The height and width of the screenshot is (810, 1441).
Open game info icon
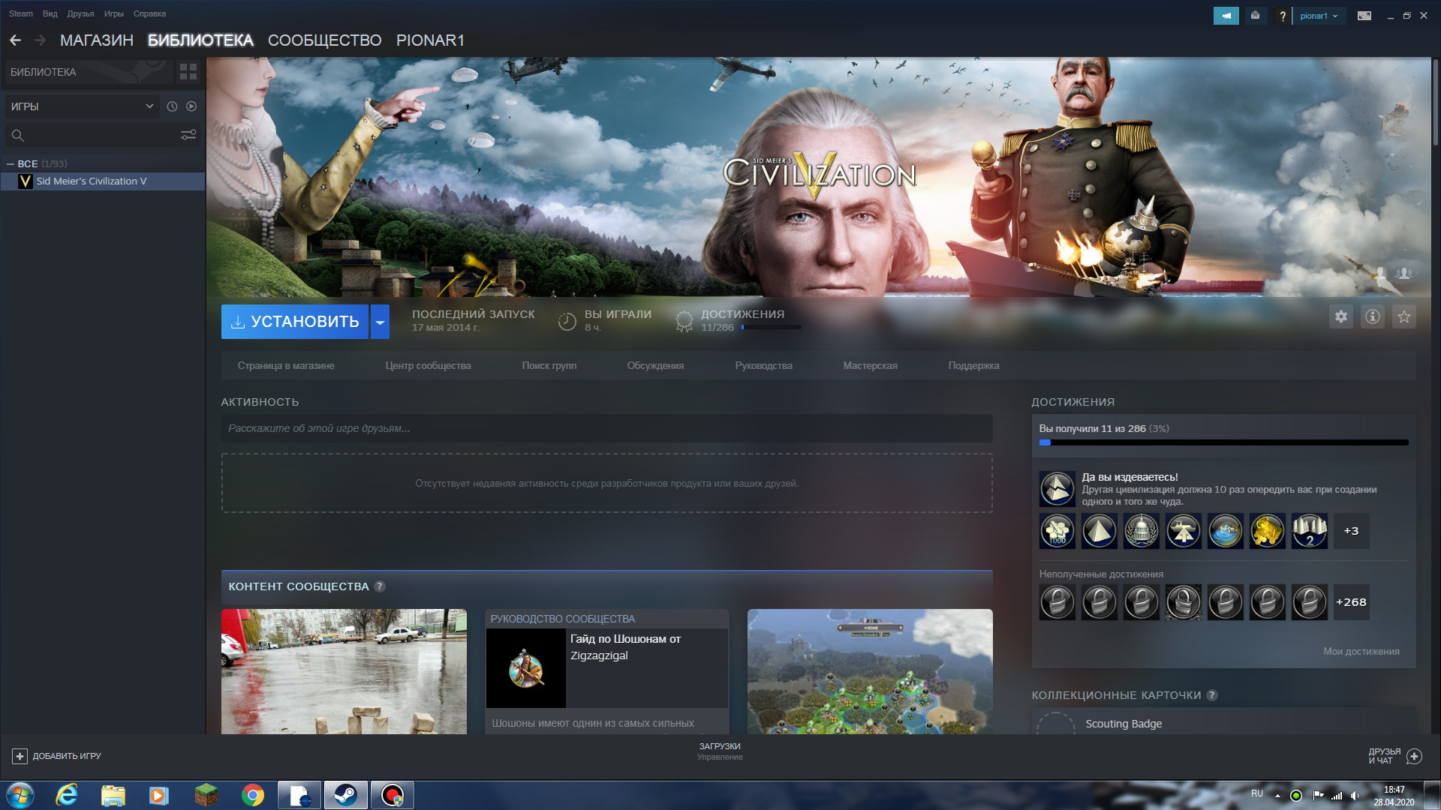click(1373, 316)
